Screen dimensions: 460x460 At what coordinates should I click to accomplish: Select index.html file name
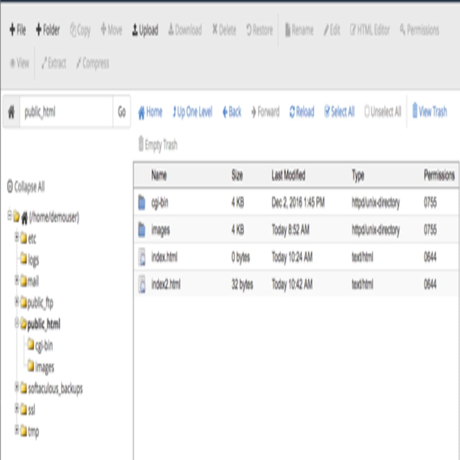point(164,257)
